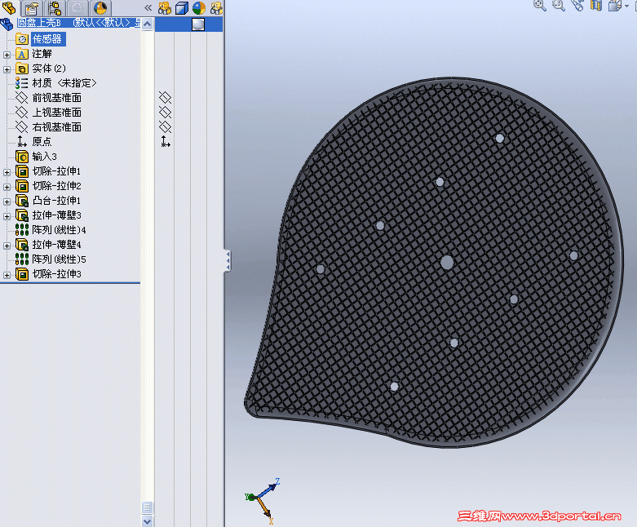Expand the 切除-拉伸2 feature

tap(7, 187)
